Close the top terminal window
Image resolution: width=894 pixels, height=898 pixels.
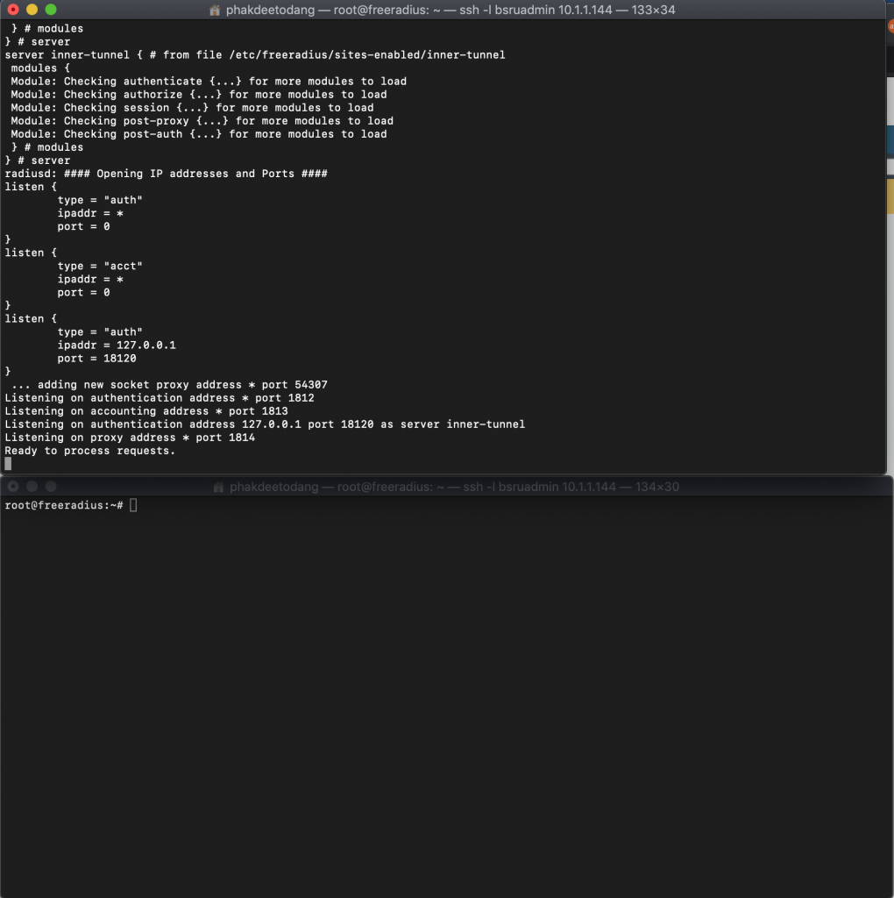[x=13, y=9]
